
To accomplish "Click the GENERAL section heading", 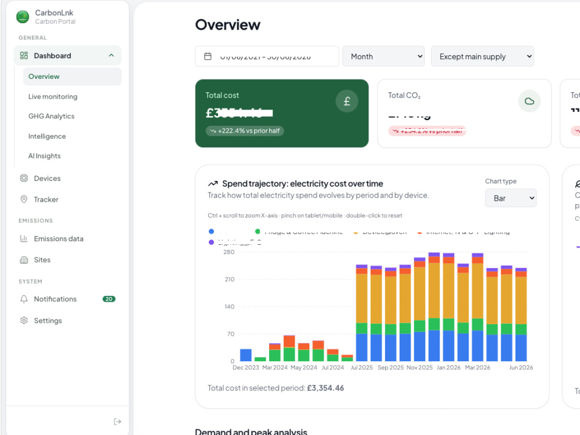I will click(32, 38).
